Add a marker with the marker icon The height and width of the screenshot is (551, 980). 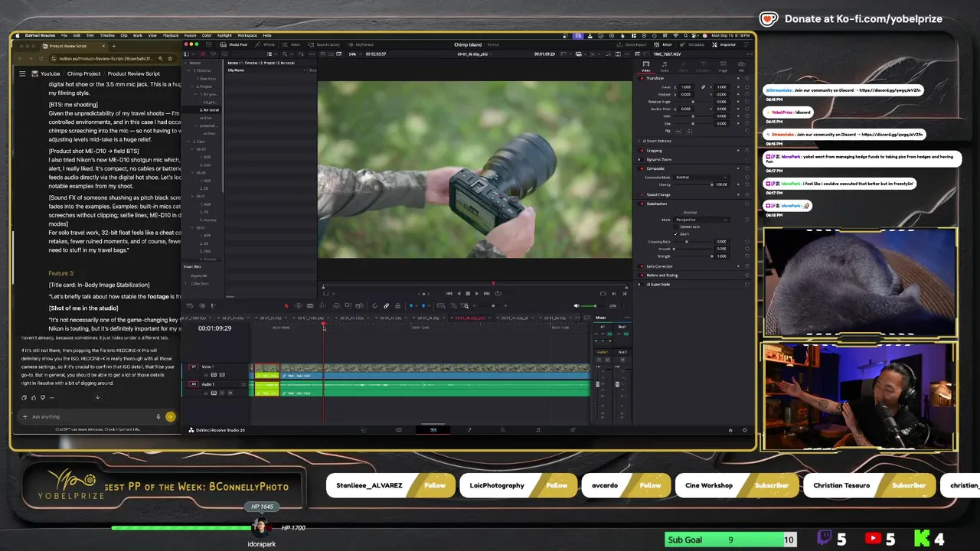coord(423,306)
